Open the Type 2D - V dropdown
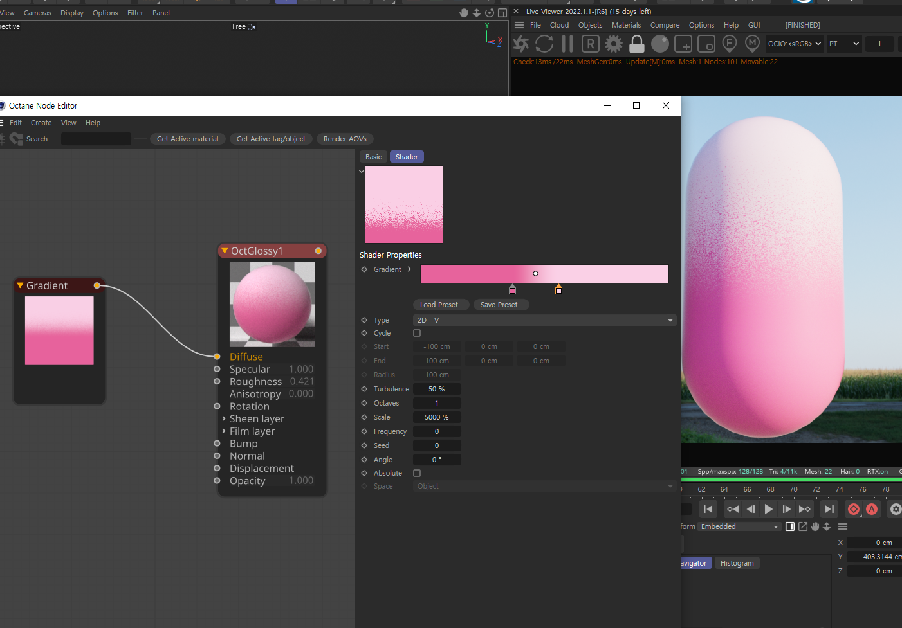 click(x=544, y=320)
